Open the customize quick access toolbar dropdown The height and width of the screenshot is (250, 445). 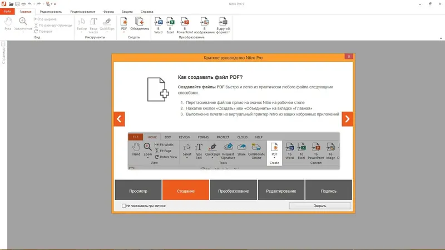pyautogui.click(x=55, y=4)
